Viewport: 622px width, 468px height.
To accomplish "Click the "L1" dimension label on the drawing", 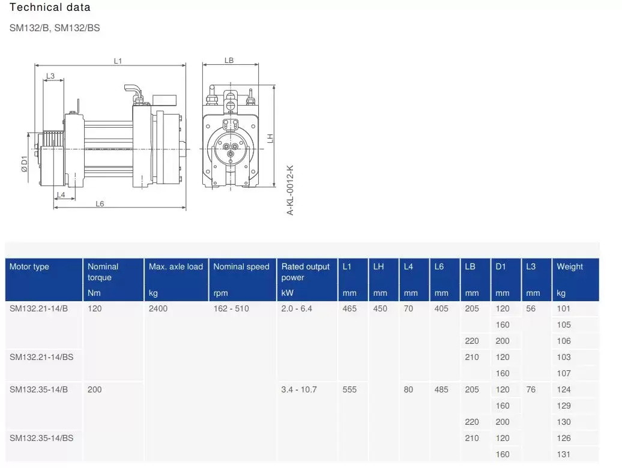I will tap(118, 61).
